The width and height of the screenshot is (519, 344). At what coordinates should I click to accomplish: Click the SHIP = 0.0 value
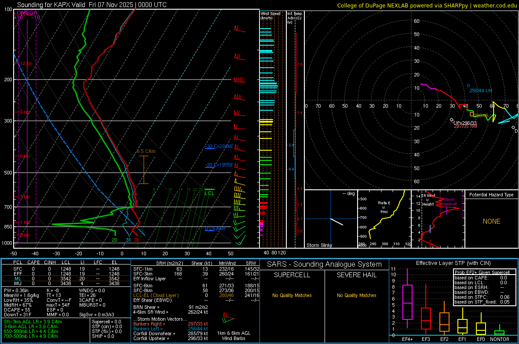pos(103,336)
